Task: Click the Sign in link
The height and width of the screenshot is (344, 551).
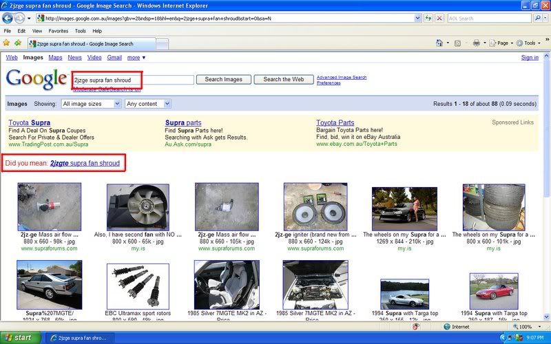Action: pyautogui.click(x=530, y=58)
